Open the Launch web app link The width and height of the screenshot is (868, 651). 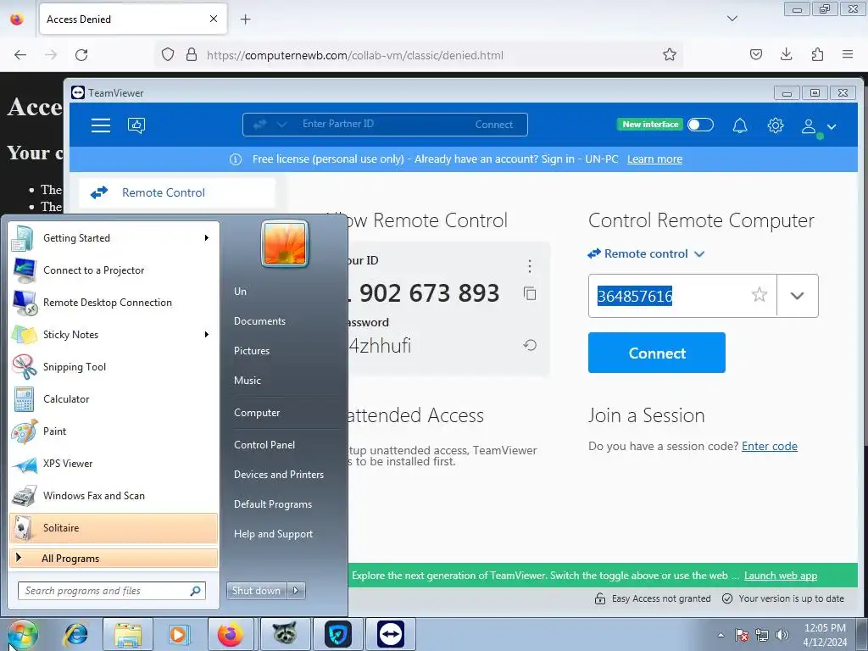pos(781,576)
